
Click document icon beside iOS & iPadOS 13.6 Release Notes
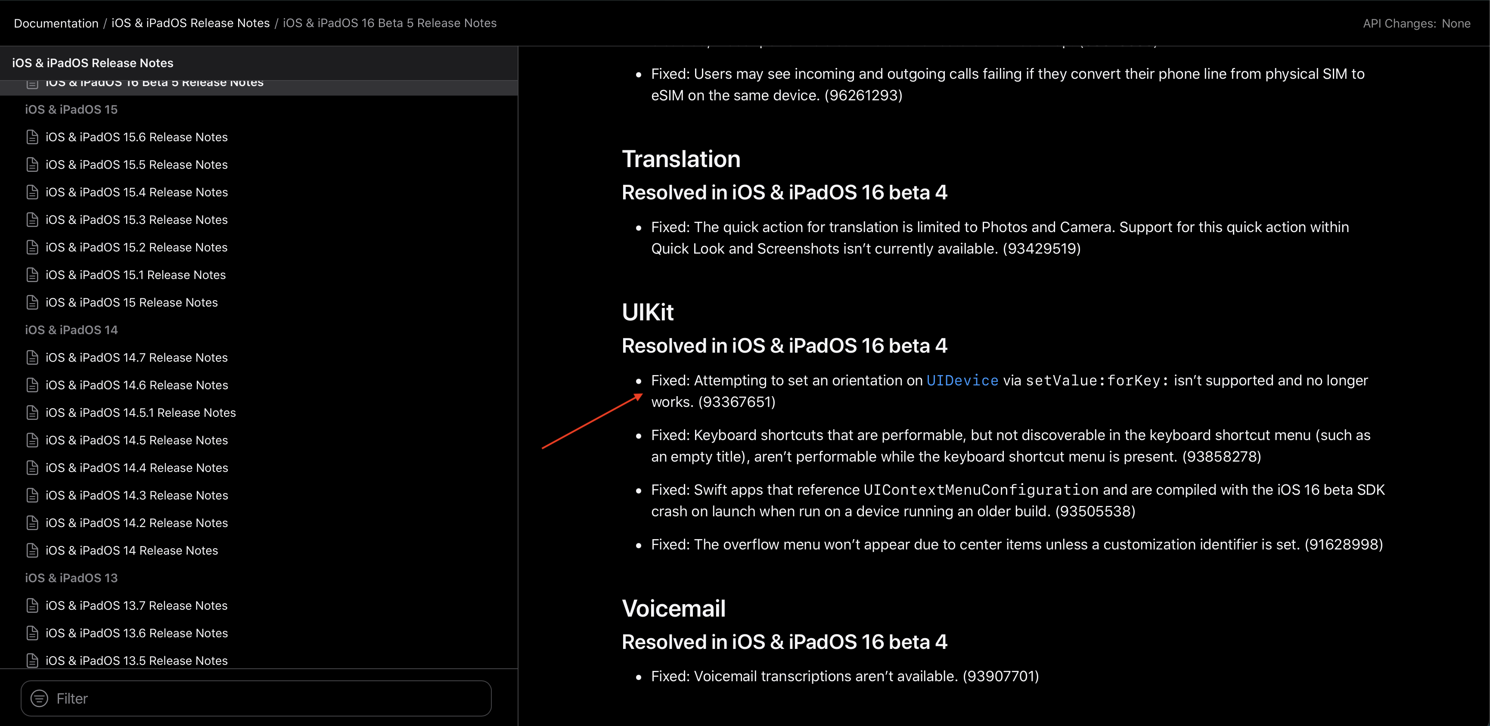[x=32, y=633]
